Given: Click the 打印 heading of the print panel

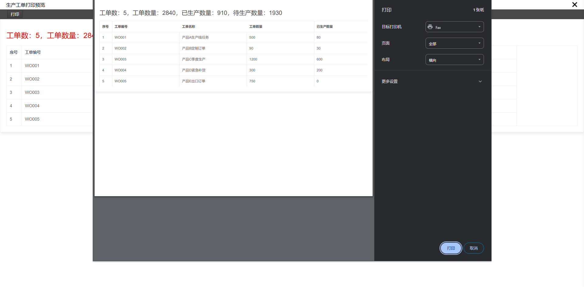Looking at the screenshot, I should (387, 10).
